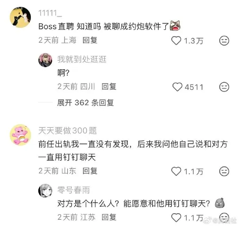Open username 天天要做300题
This screenshot has width=239, height=226.
[68, 131]
